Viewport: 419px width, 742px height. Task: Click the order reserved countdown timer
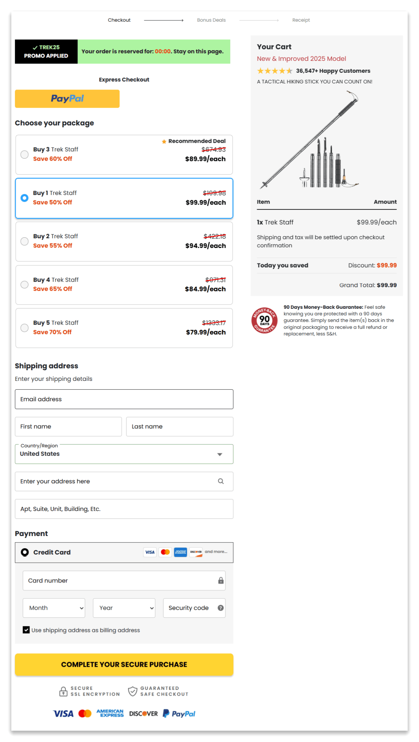(x=163, y=51)
